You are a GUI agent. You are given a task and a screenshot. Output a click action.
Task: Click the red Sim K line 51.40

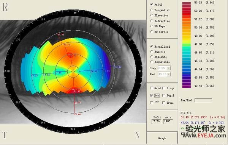(x=203, y=117)
